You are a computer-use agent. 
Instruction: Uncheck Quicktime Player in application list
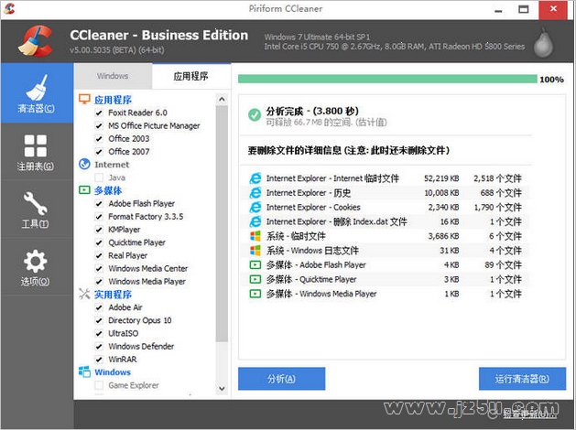click(99, 242)
